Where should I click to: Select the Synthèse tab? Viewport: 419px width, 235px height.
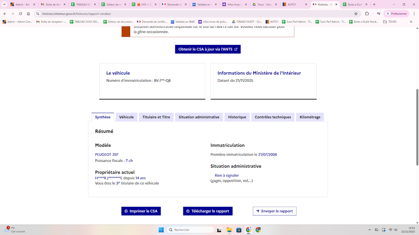coord(103,117)
